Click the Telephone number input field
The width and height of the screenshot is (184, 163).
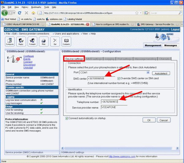[114, 102]
